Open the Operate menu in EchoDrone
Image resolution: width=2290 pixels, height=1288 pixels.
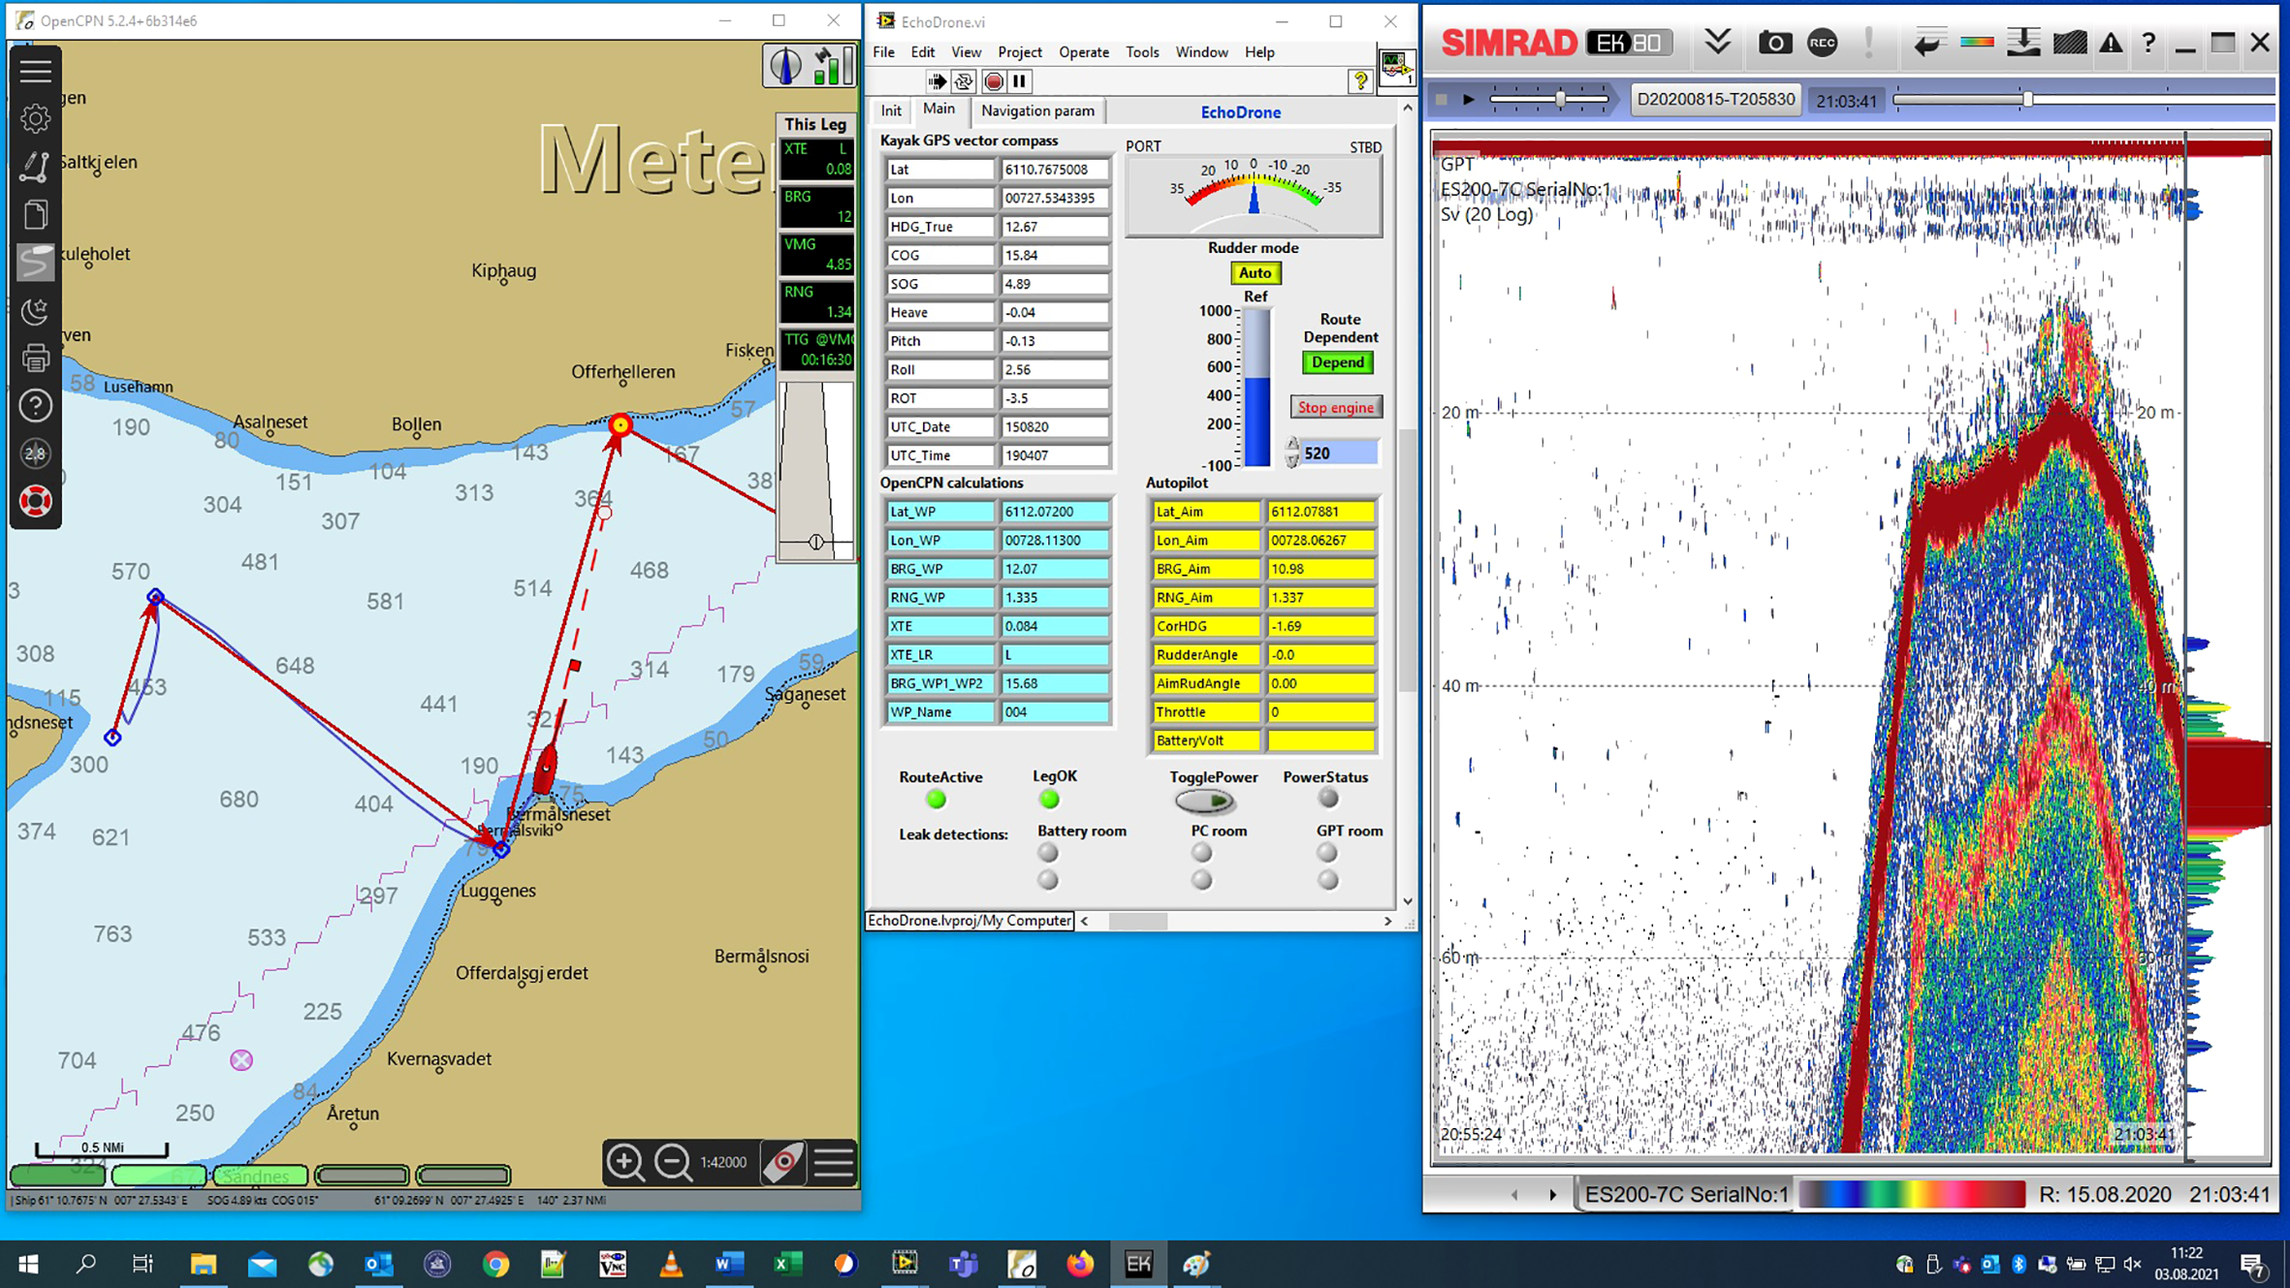[x=1083, y=52]
